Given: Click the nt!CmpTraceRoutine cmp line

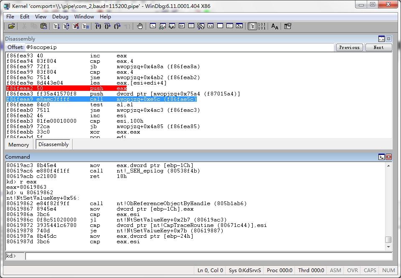Looking at the screenshot, I should 137,225.
